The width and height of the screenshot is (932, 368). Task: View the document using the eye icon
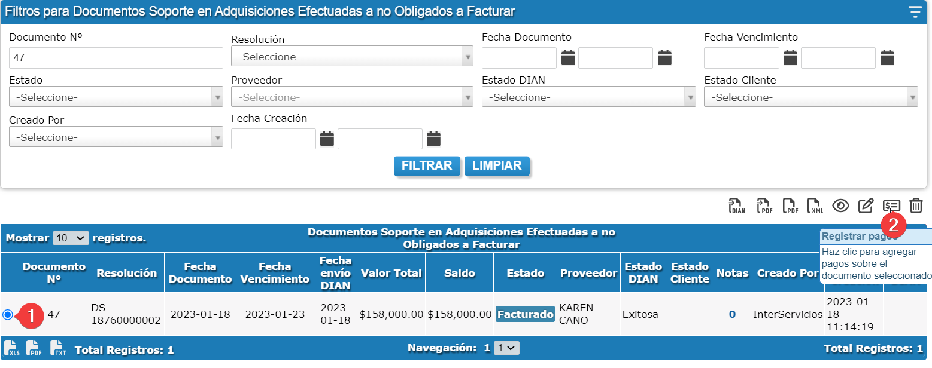pos(841,206)
